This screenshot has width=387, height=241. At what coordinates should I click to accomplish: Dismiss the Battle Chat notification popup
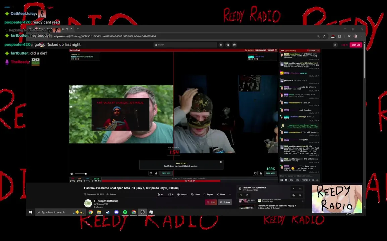click(221, 162)
